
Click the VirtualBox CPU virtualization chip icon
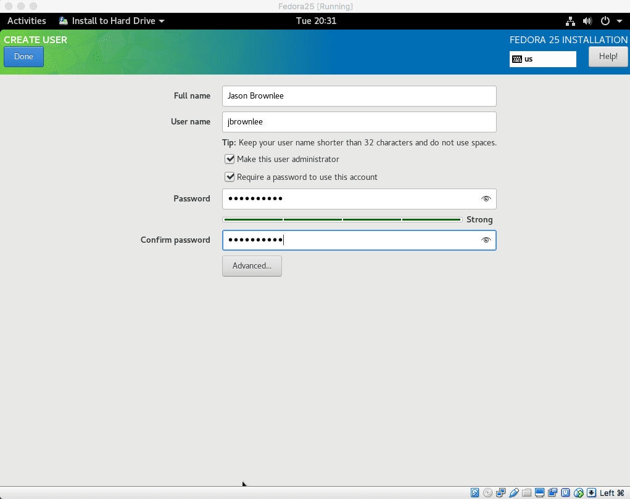pyautogui.click(x=565, y=493)
